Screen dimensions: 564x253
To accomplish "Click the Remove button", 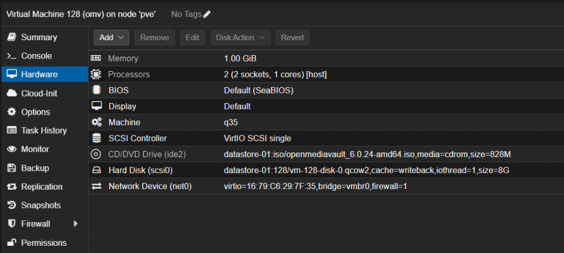I will 154,37.
